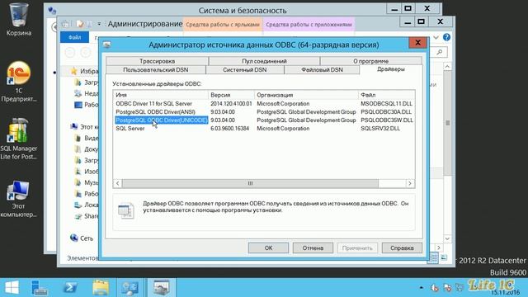Click version 2014.120.4100.01 cell
This screenshot has height=297, width=528.
click(231, 104)
